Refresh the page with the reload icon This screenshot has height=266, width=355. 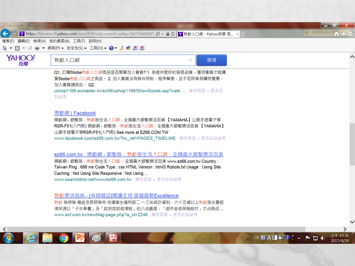click(x=173, y=34)
